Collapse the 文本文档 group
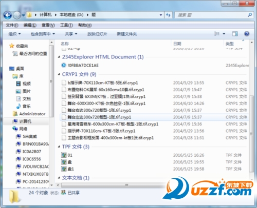Image resolution: width=257 pixels, height=208 pixels. (x=59, y=178)
